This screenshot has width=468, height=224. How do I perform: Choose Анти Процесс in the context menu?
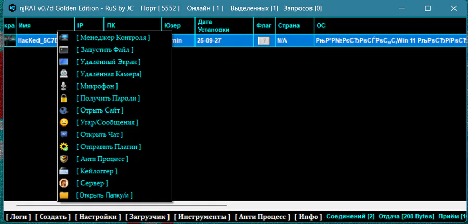(x=102, y=159)
